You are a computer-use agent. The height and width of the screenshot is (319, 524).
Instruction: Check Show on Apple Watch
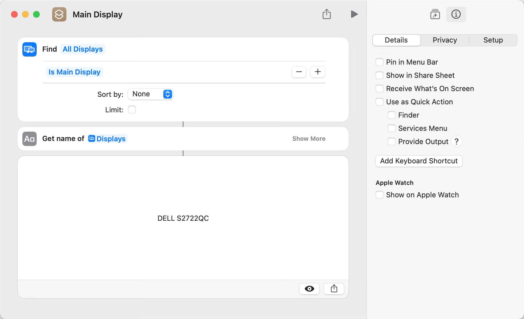point(379,195)
